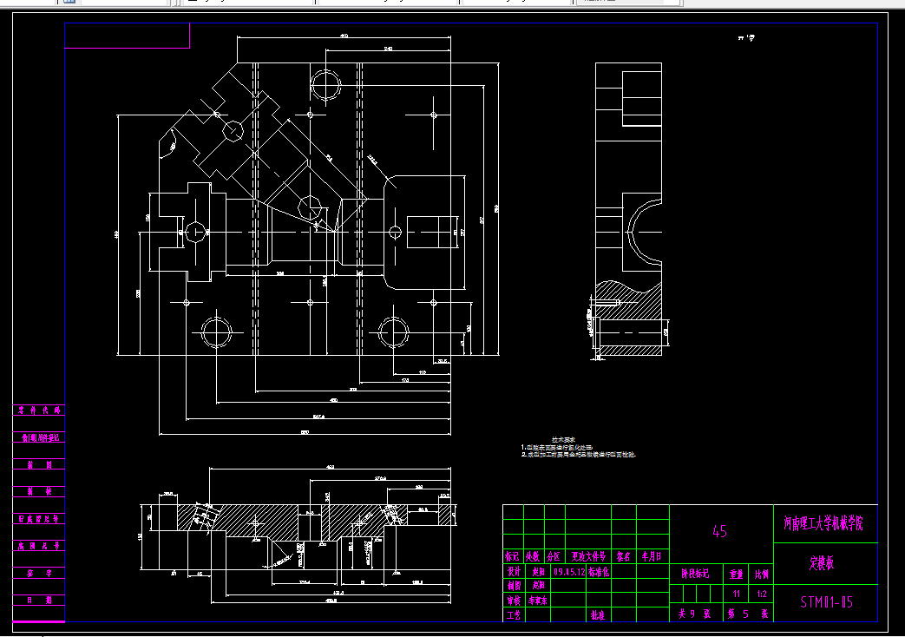905x637 pixels.
Task: Click the 阶段标记 label
Action: click(696, 574)
